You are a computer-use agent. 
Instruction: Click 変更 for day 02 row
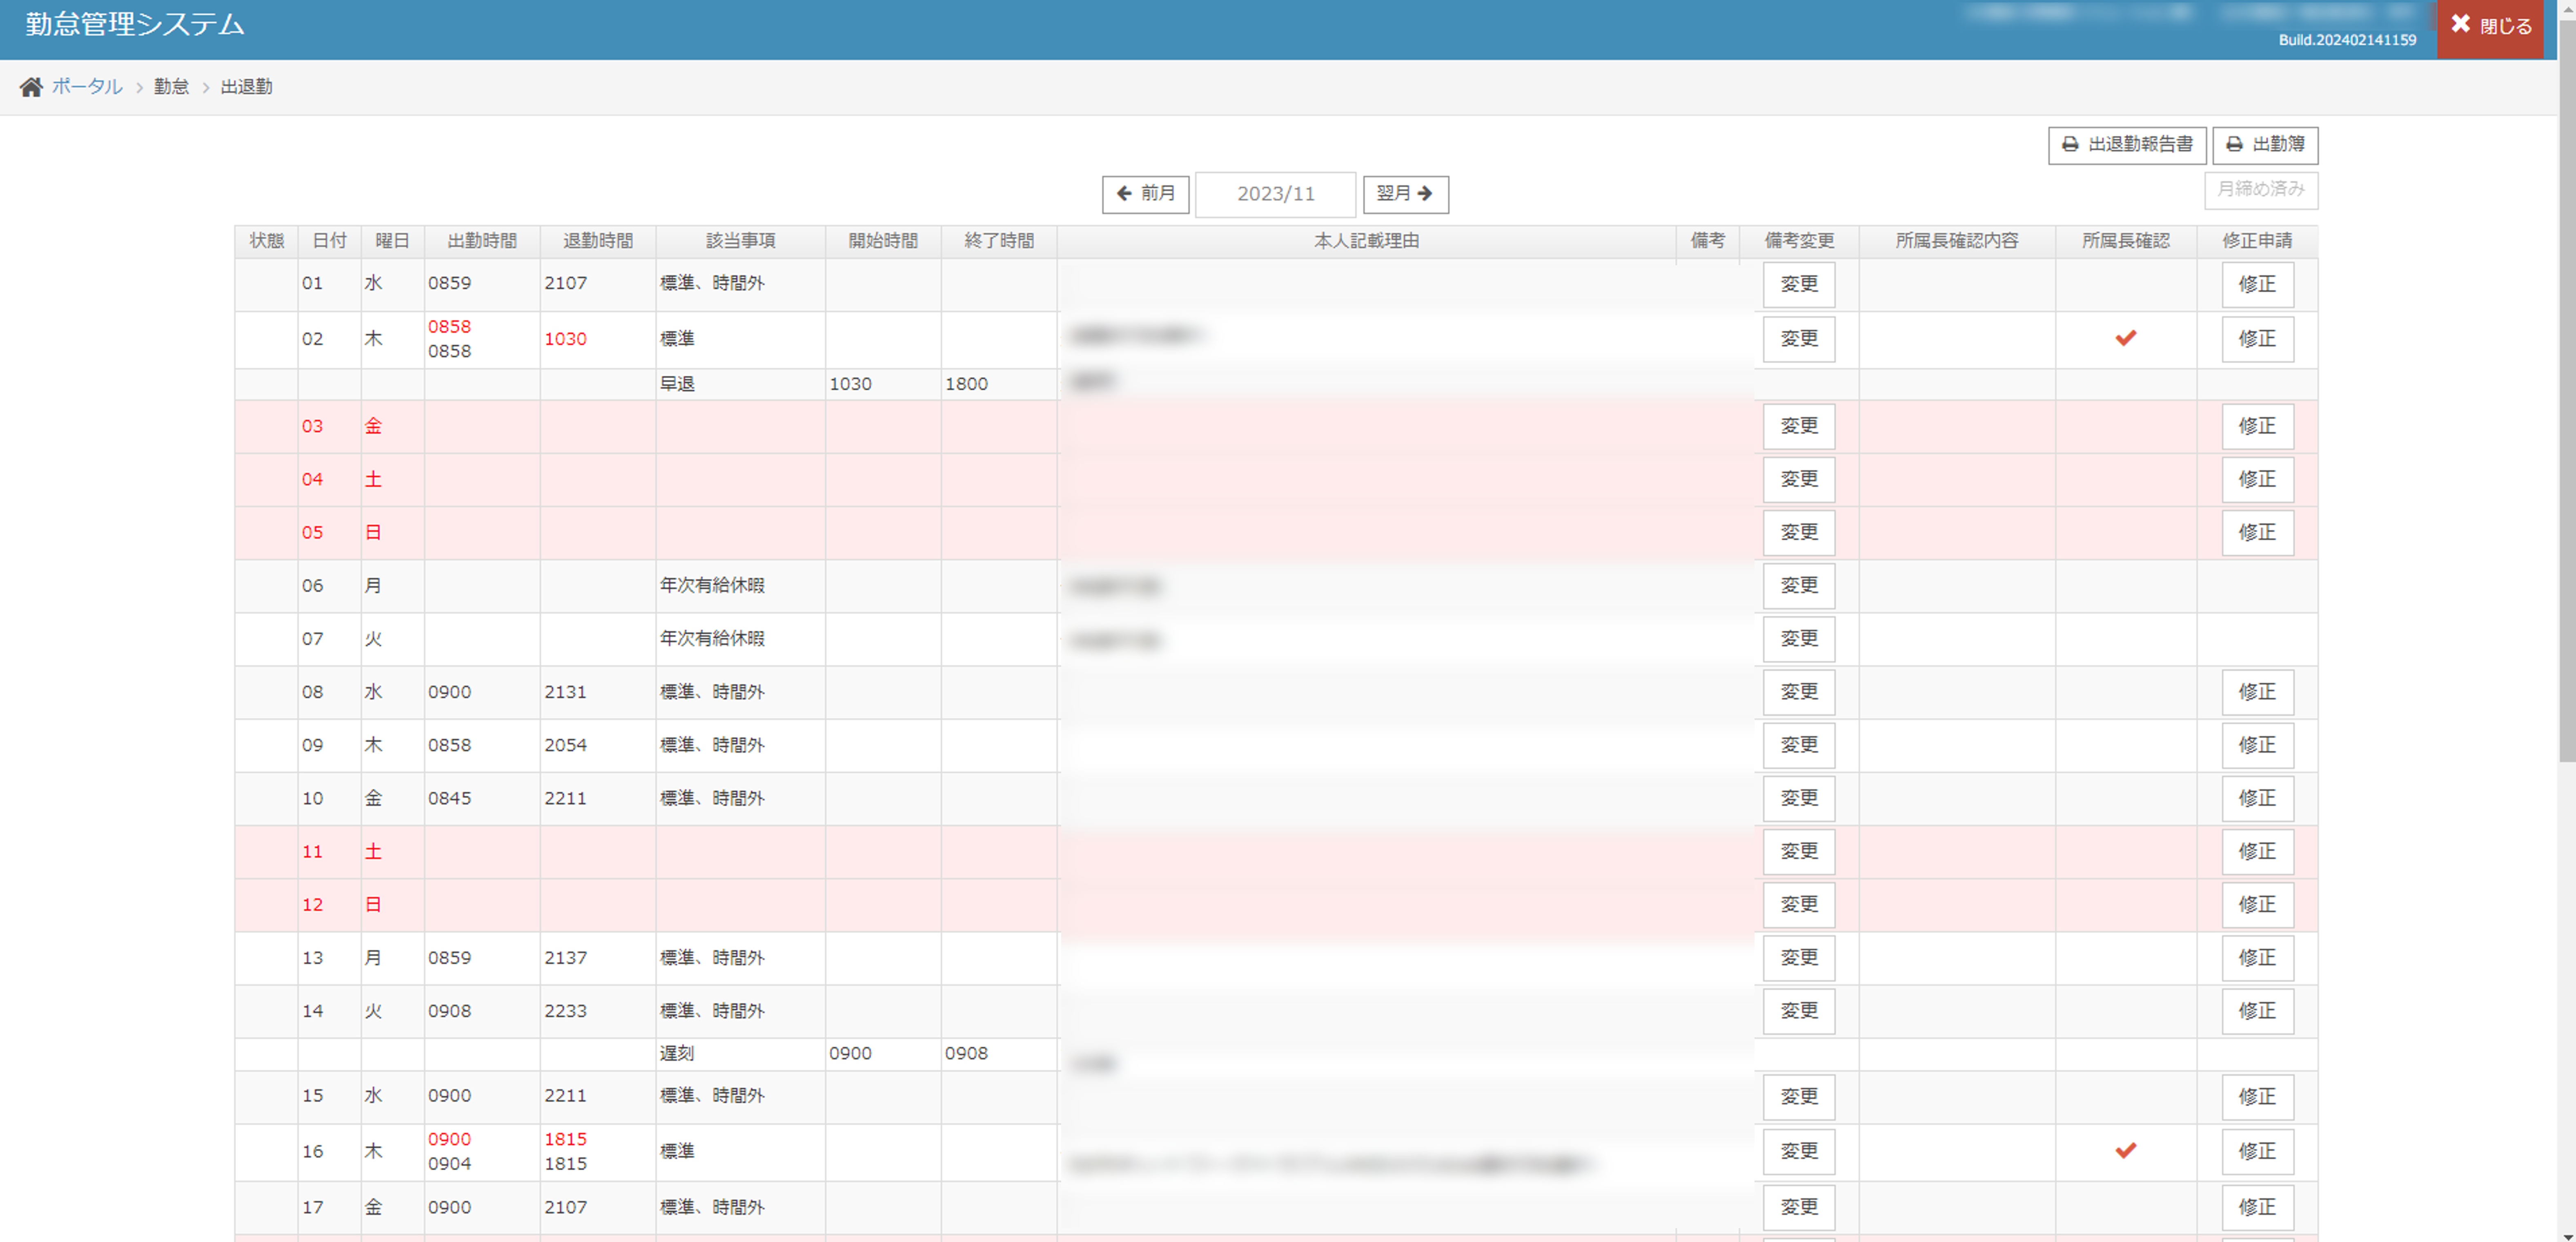click(1799, 340)
